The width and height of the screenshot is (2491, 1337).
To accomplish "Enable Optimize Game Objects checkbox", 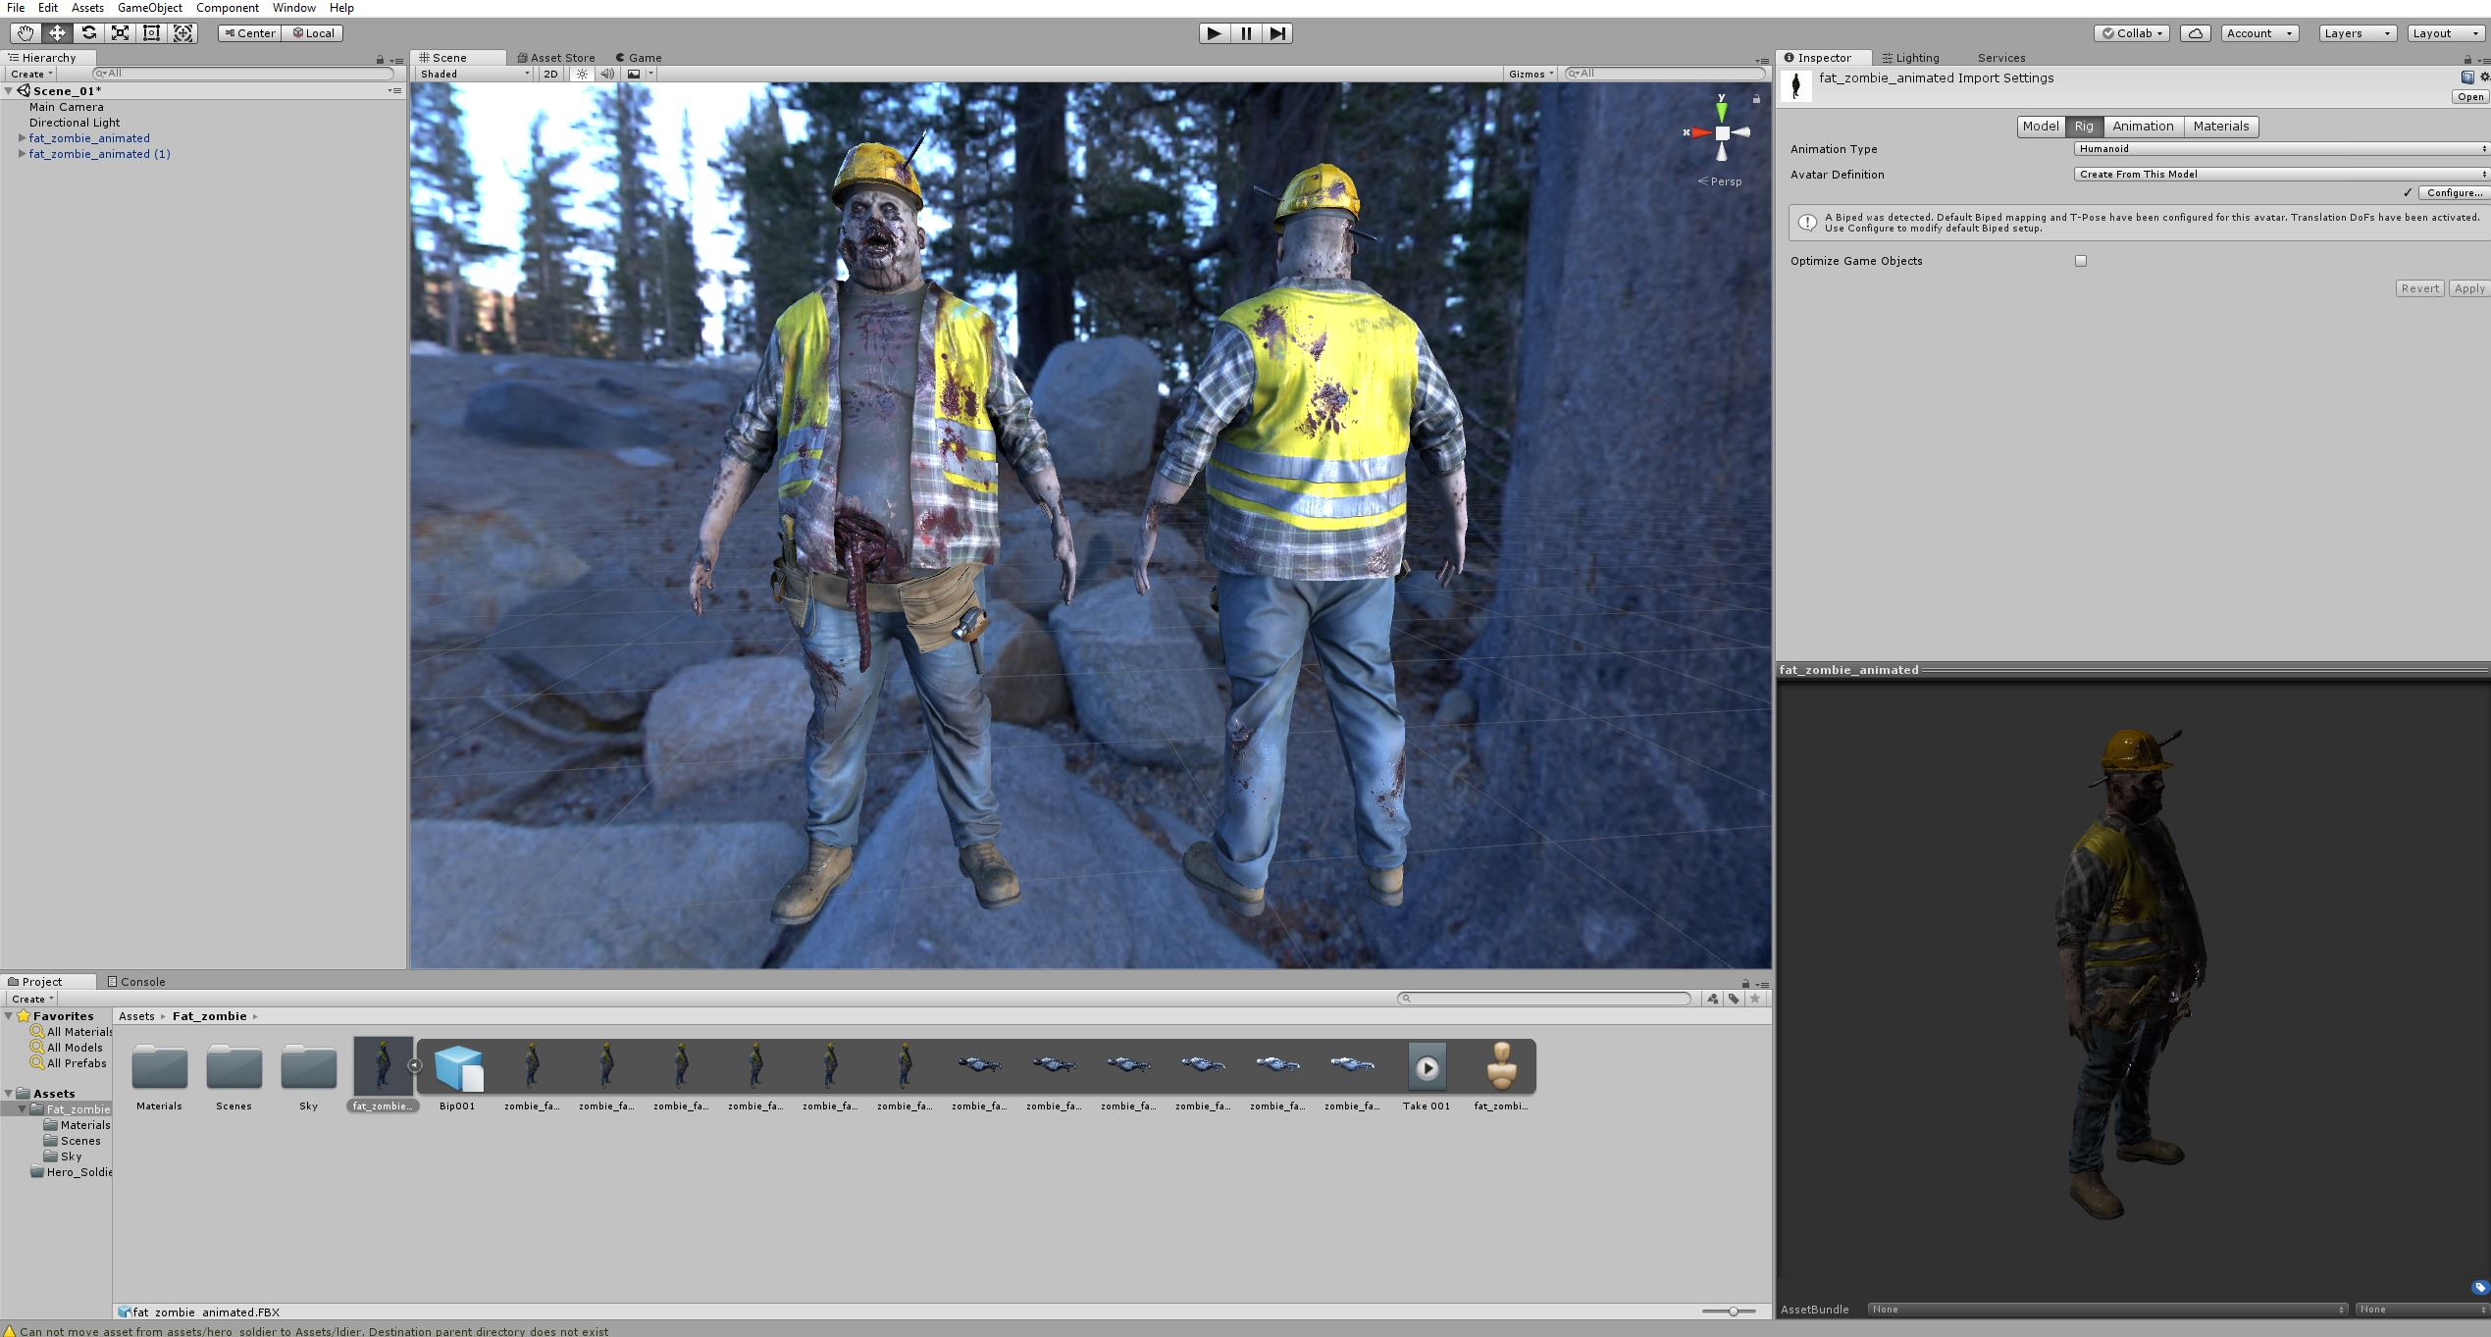I will pos(2080,261).
